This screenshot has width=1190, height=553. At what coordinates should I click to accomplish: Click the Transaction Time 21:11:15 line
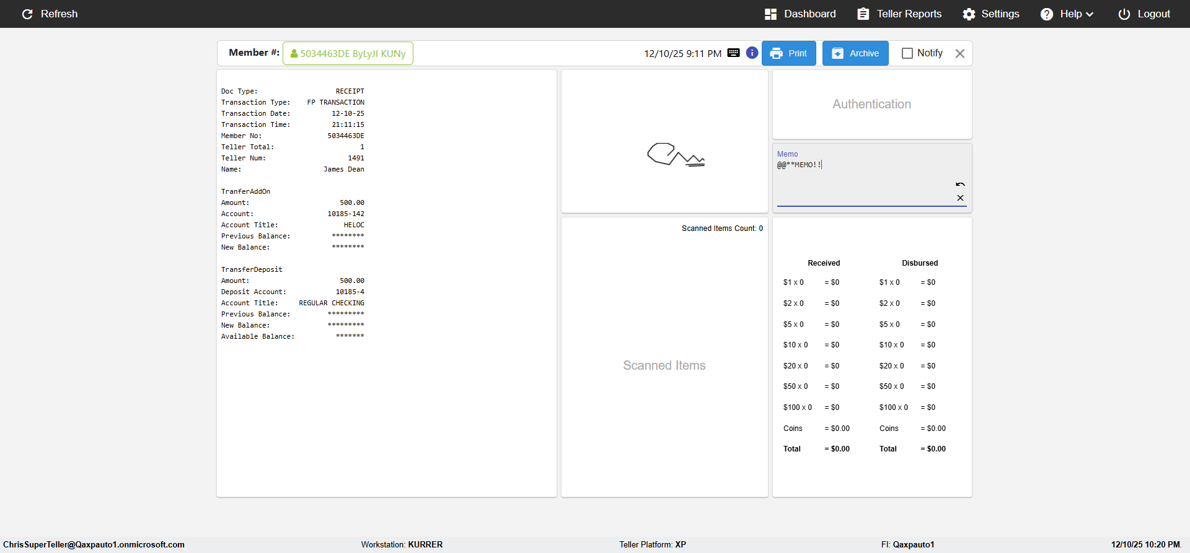tap(293, 124)
